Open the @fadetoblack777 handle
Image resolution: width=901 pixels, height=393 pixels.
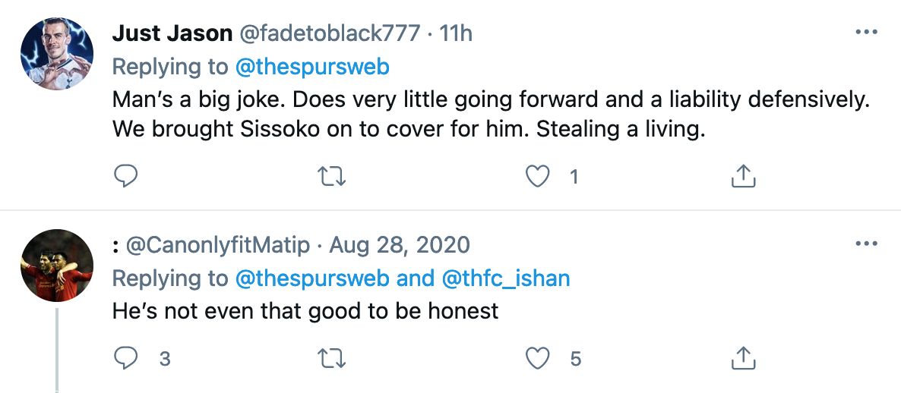pos(330,33)
